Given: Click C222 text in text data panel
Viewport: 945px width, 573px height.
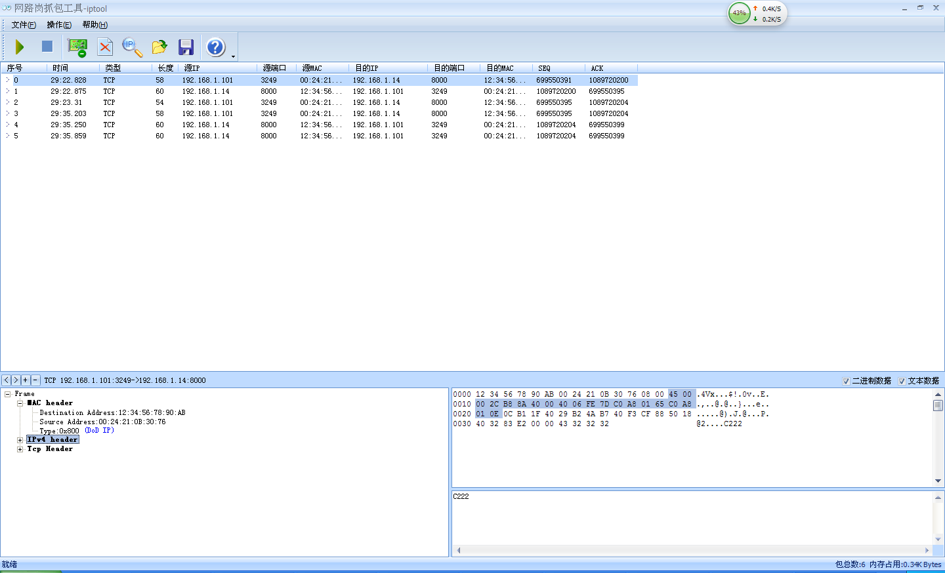Looking at the screenshot, I should pos(461,497).
